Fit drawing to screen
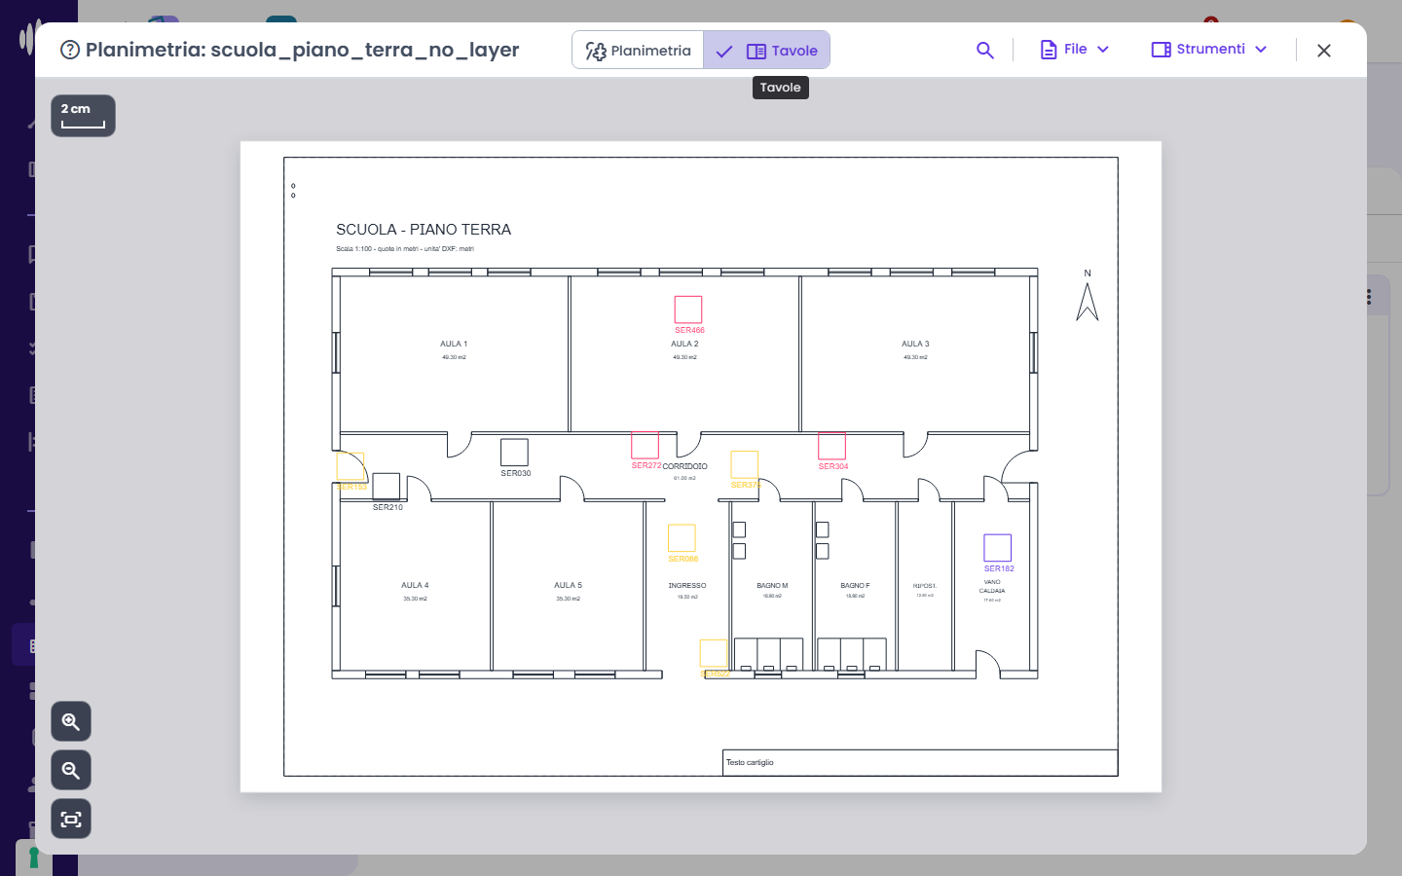 point(71,819)
